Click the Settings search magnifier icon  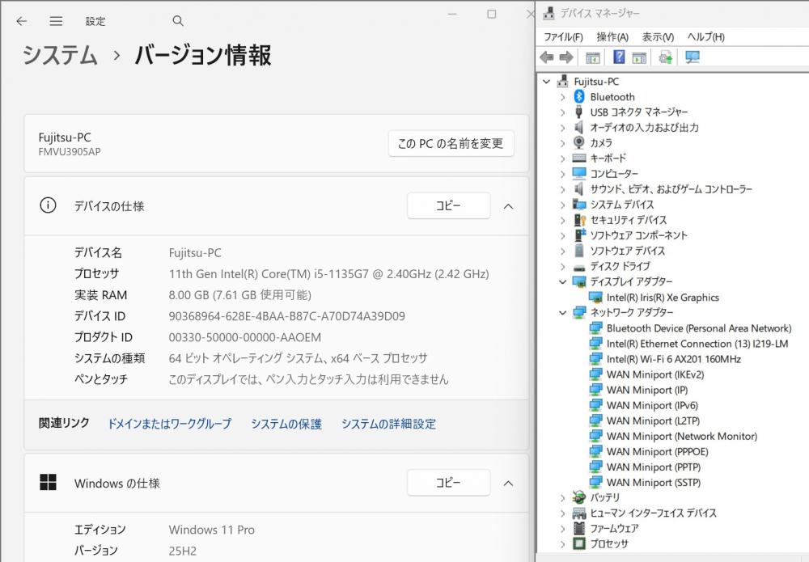(x=178, y=21)
